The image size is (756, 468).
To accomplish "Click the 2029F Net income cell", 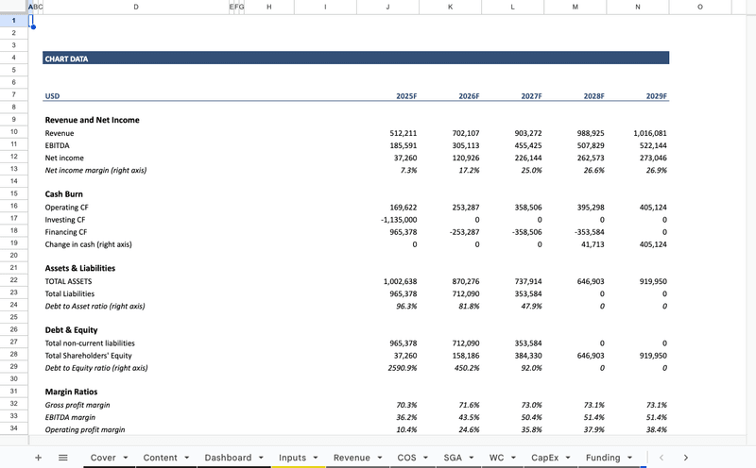I will (x=638, y=158).
